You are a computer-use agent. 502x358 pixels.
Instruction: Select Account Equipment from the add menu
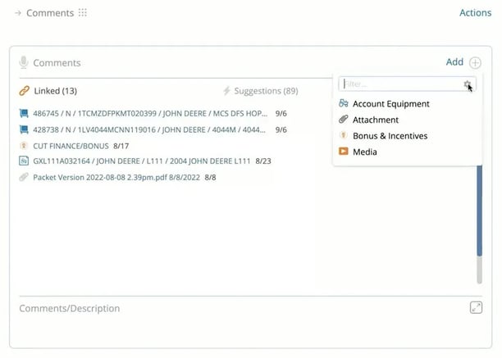(x=390, y=104)
